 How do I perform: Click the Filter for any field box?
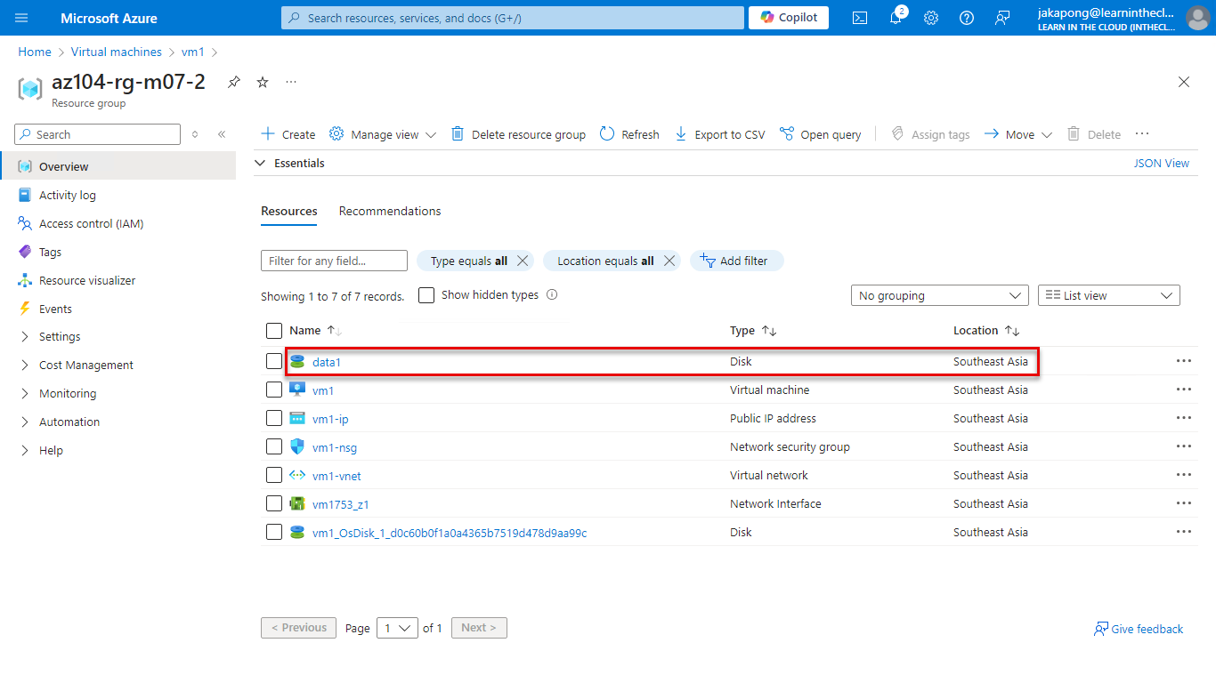tap(334, 261)
